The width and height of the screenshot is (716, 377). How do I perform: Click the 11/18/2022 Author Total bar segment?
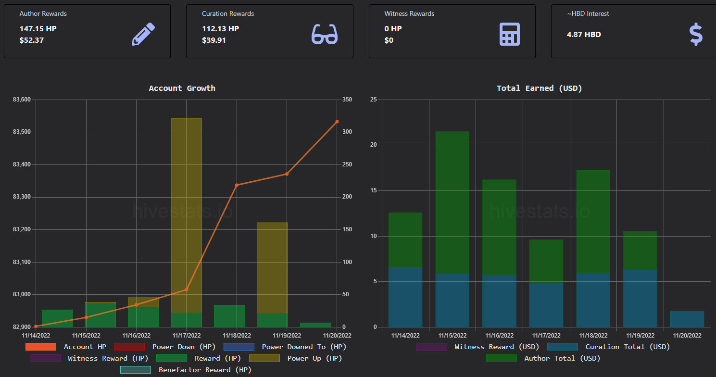(593, 222)
